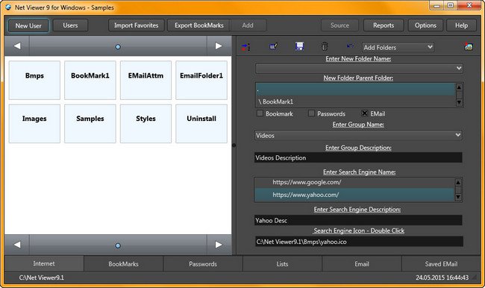485x288 pixels.
Task: Click the splitter dot between the two panels
Action: pos(234,145)
